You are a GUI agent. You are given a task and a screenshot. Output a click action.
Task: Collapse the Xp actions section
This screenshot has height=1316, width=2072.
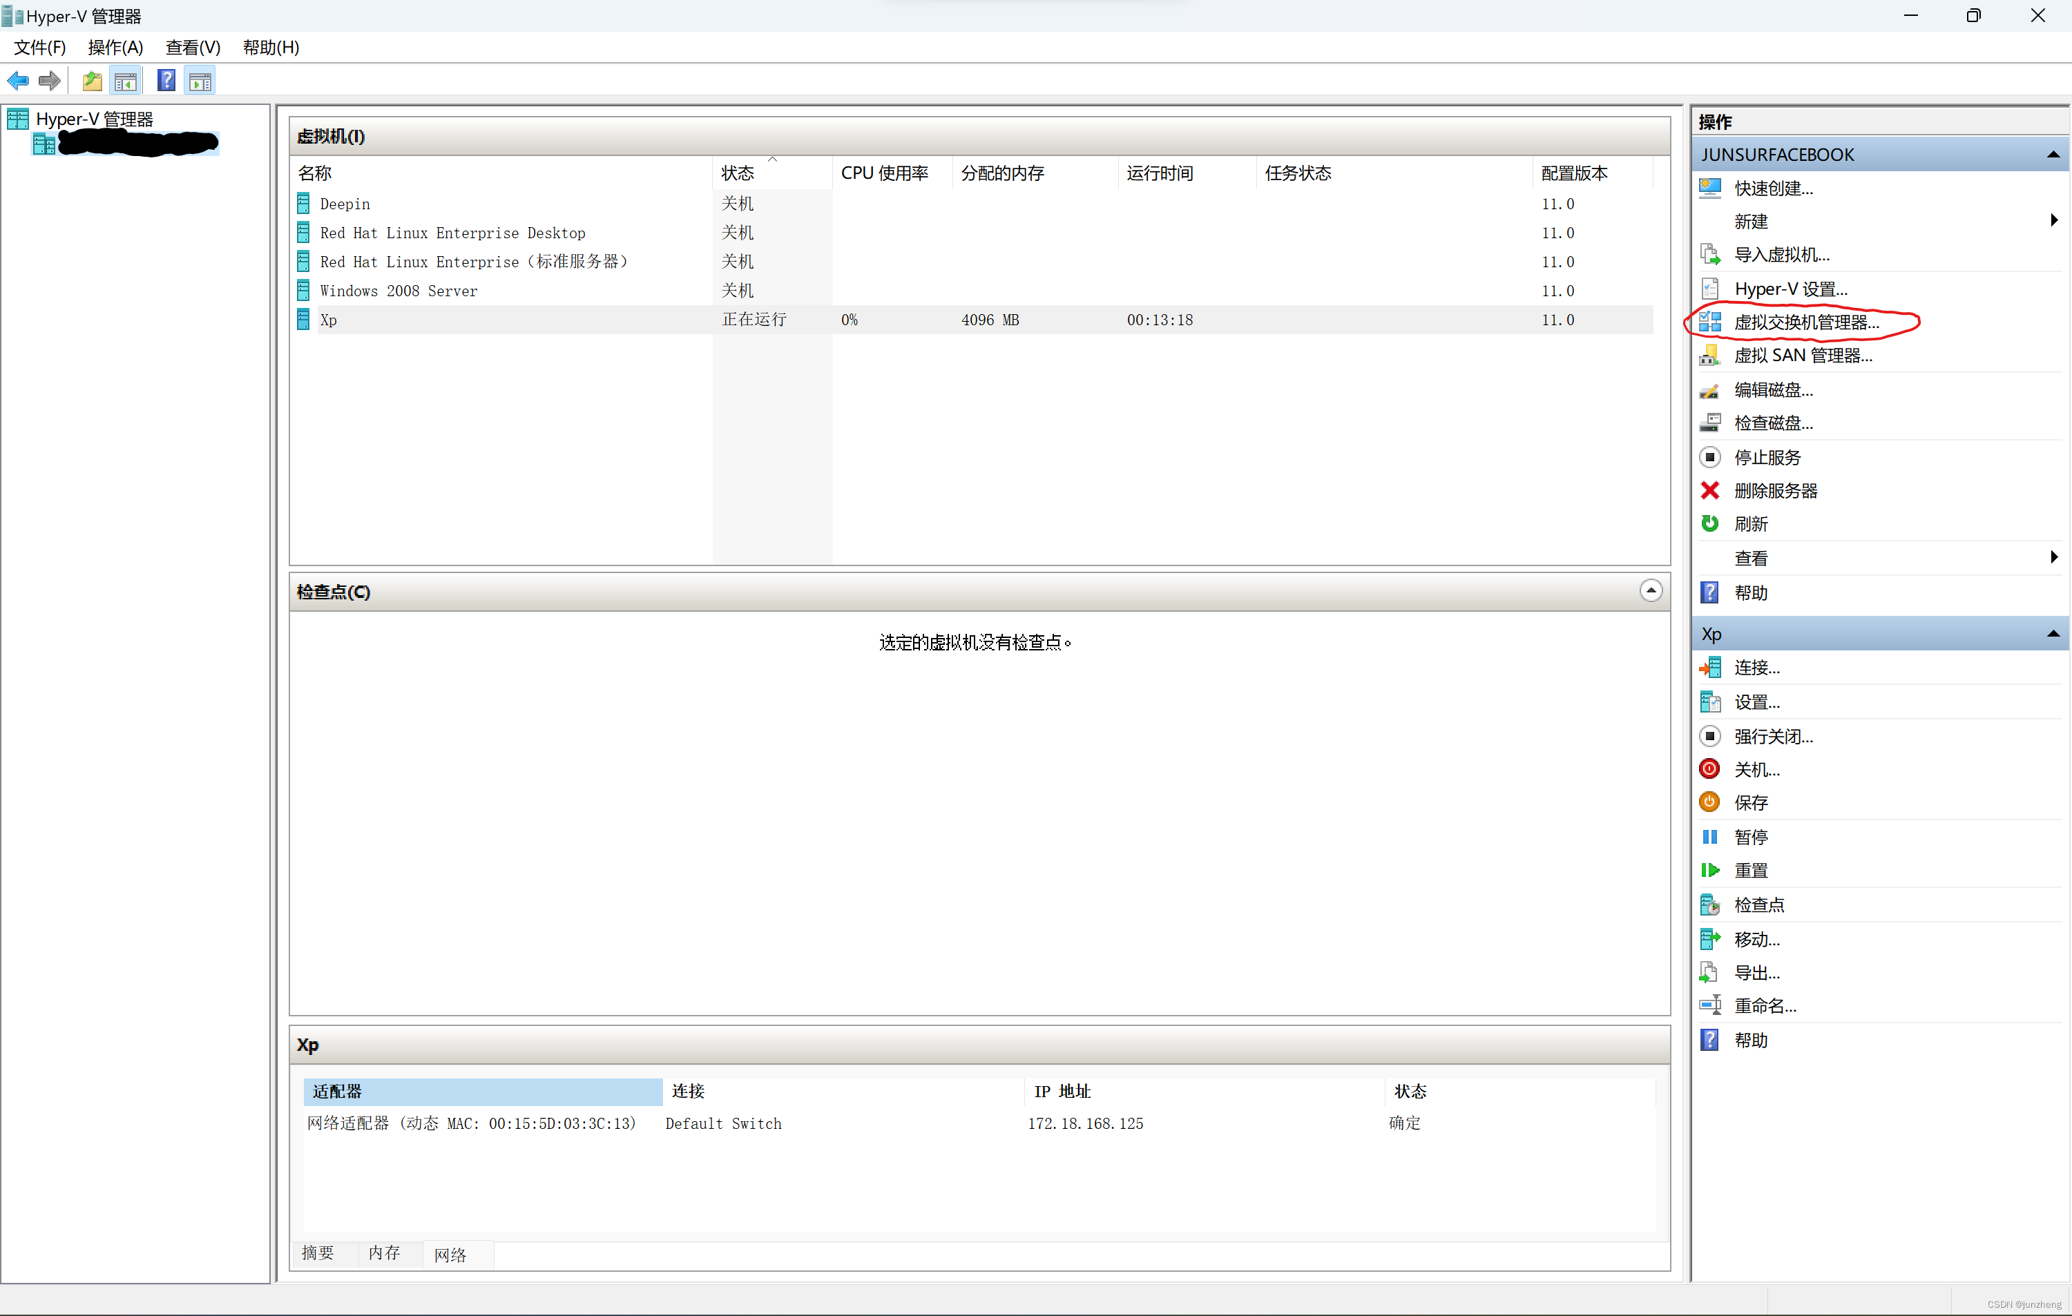tap(2053, 635)
